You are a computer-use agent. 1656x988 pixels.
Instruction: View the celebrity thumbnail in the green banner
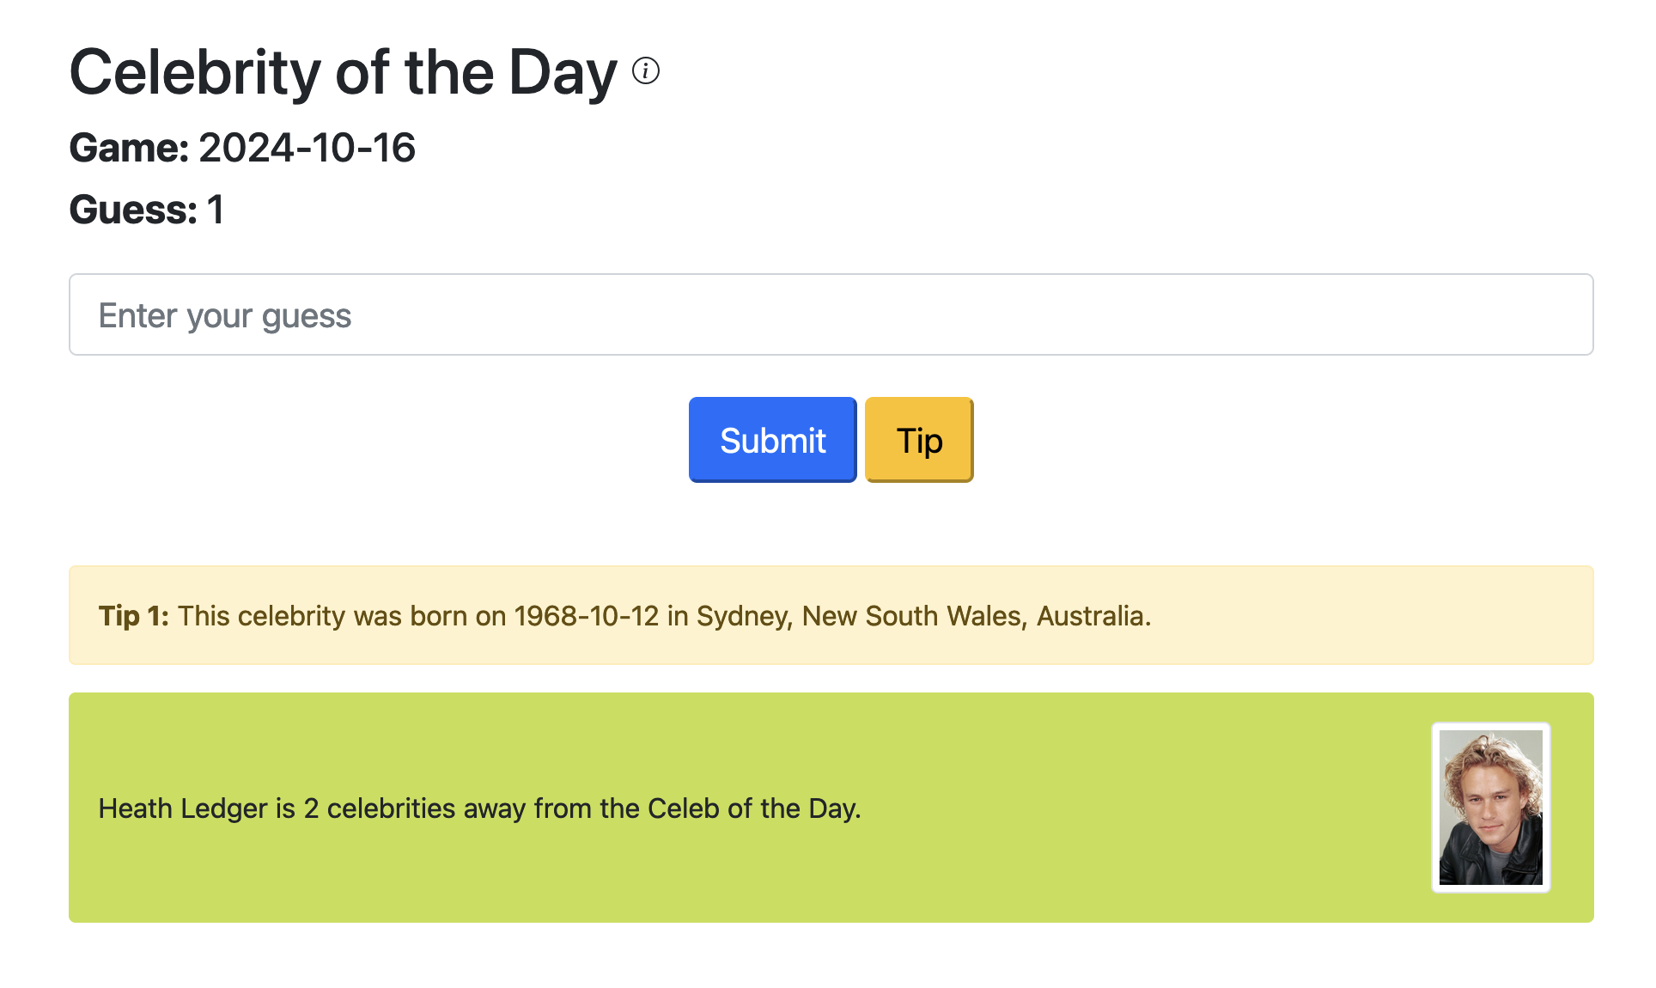[1490, 806]
